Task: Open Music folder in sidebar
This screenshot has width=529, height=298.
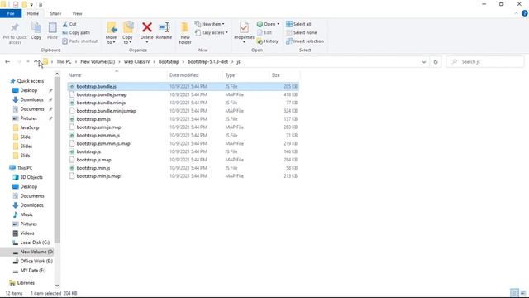Action: 22,214
